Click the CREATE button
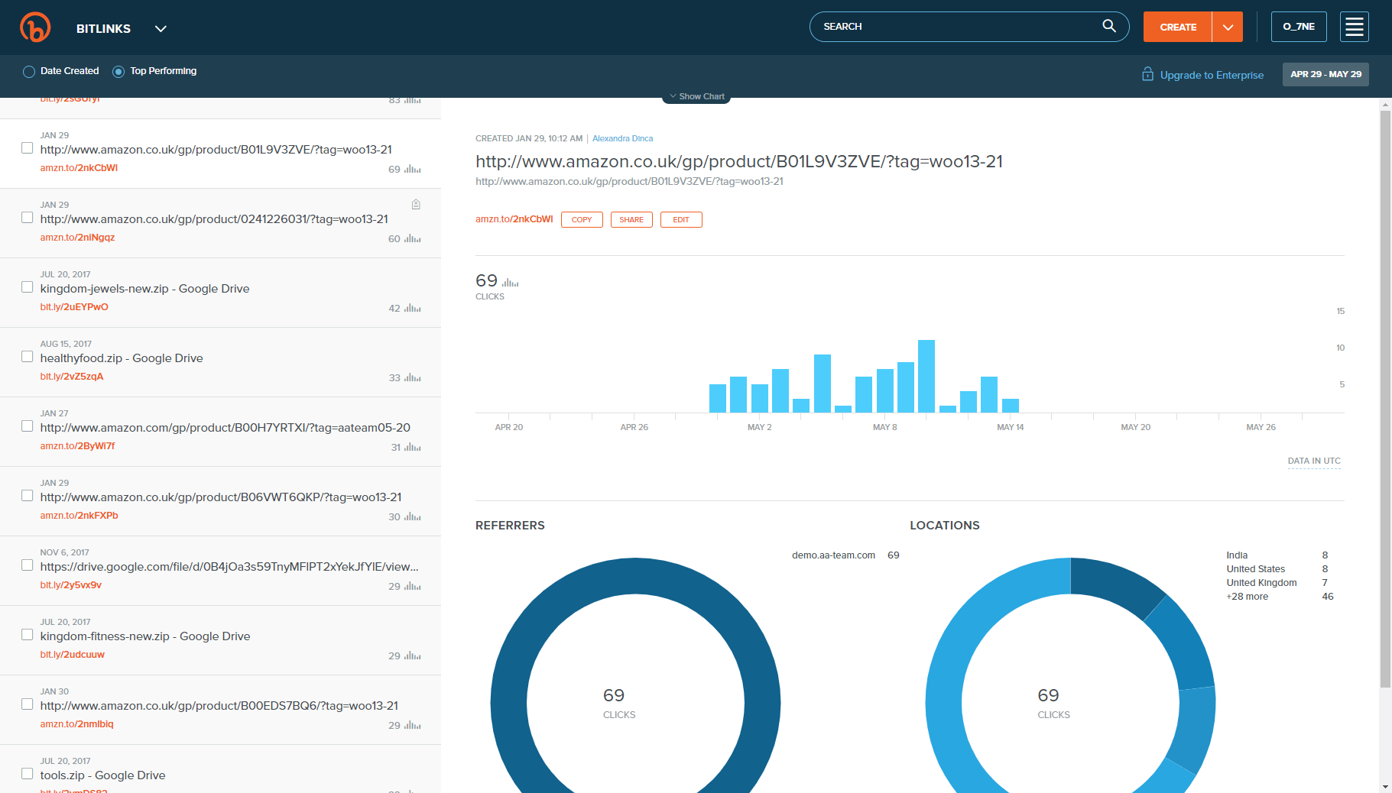 [1178, 27]
